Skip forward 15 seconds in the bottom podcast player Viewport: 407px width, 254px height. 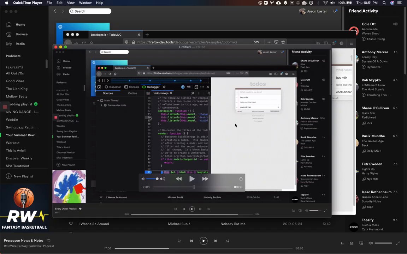pyautogui.click(x=228, y=241)
